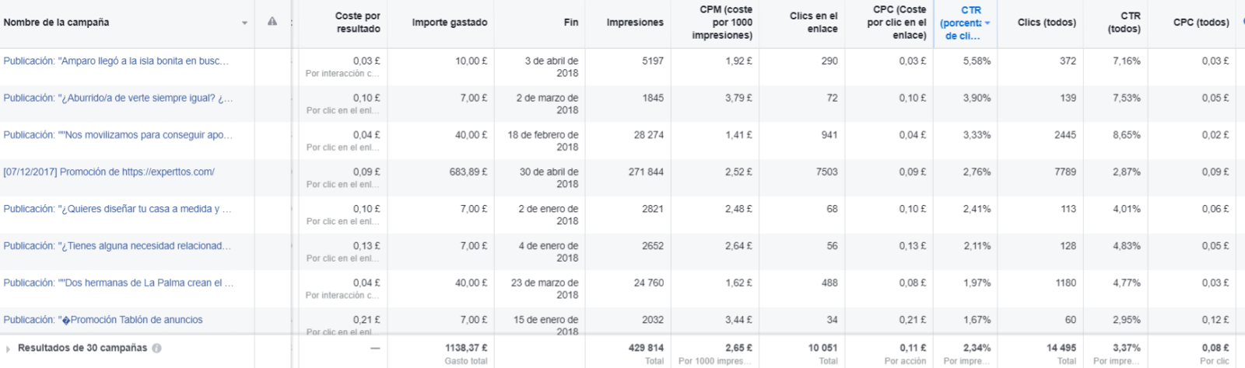Expand the Resultados de 30 campañas row

8,349
